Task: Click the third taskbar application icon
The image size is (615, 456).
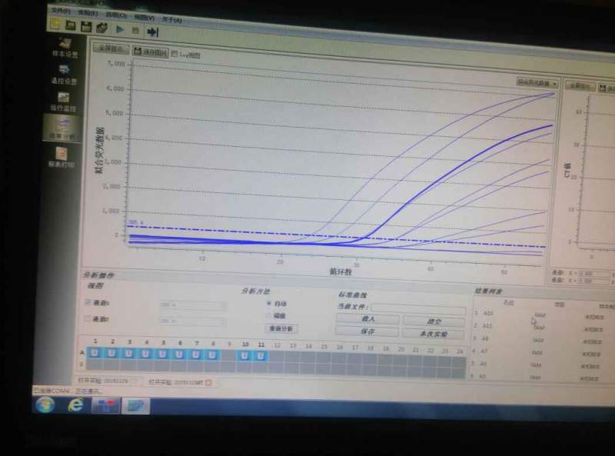Action: coord(105,405)
